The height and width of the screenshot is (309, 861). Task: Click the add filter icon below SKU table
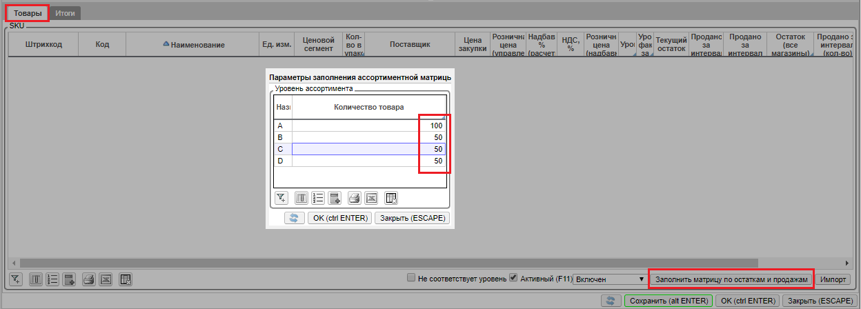point(17,279)
